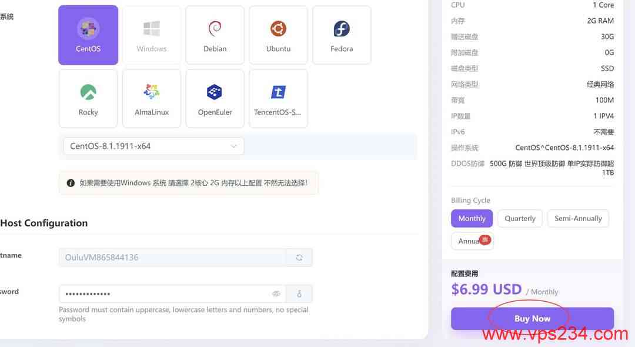Click the Buy Now button
The image size is (635, 347).
click(x=533, y=319)
